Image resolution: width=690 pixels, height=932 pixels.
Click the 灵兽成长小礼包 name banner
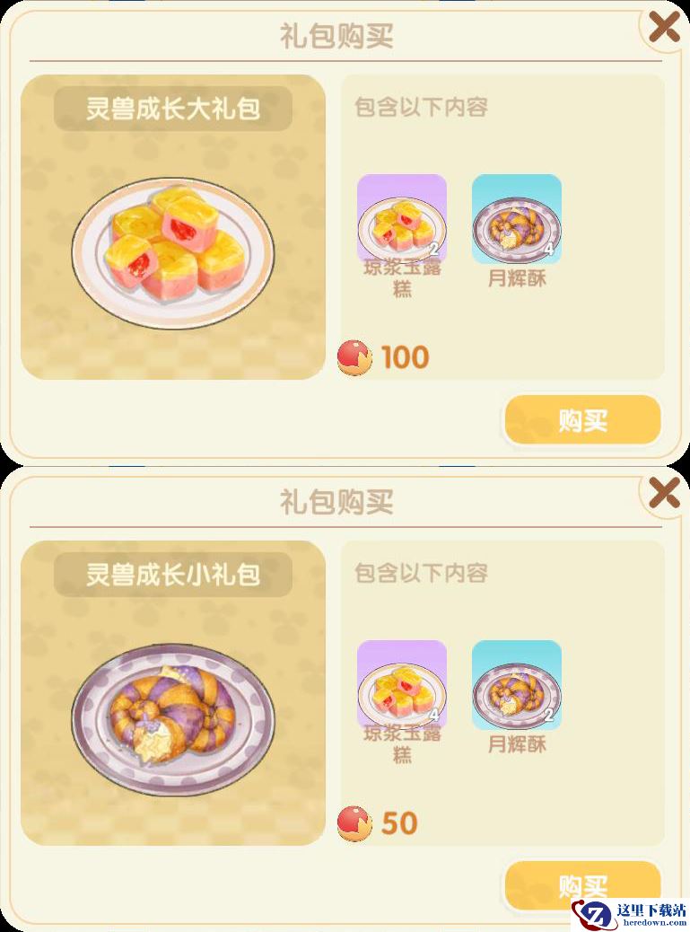173,575
